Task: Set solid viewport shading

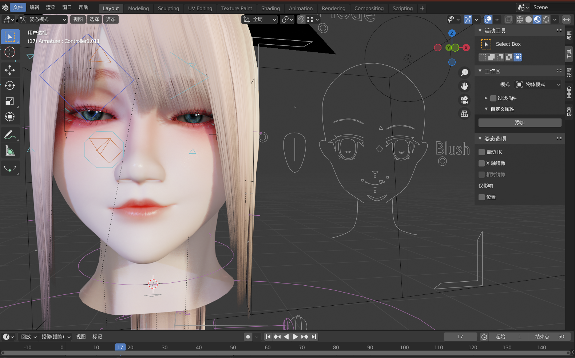Action: click(528, 19)
